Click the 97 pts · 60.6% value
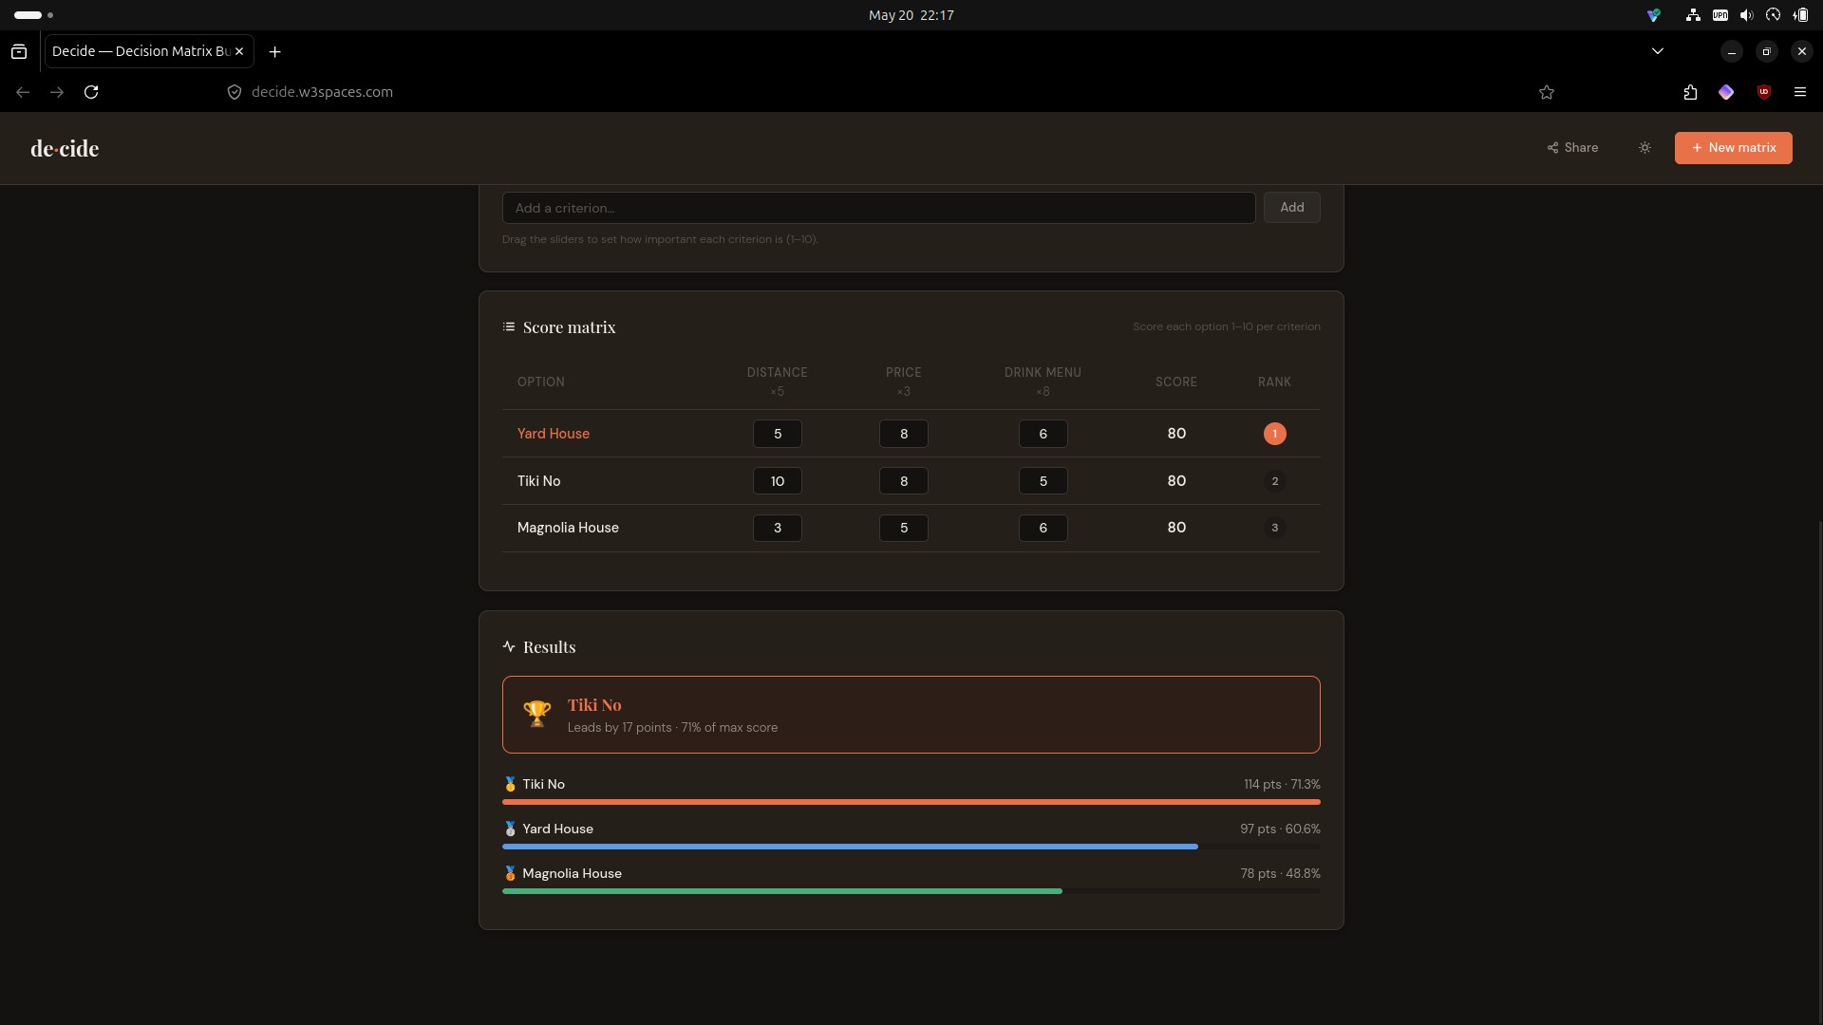The width and height of the screenshot is (1823, 1025). [x=1280, y=829]
